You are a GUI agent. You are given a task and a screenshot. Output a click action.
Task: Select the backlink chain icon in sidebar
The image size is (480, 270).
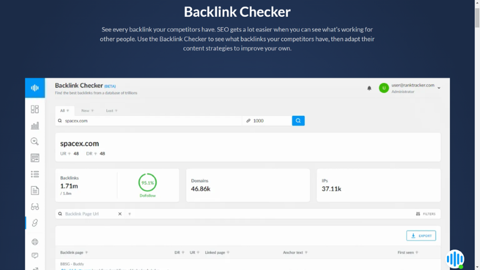pyautogui.click(x=35, y=223)
